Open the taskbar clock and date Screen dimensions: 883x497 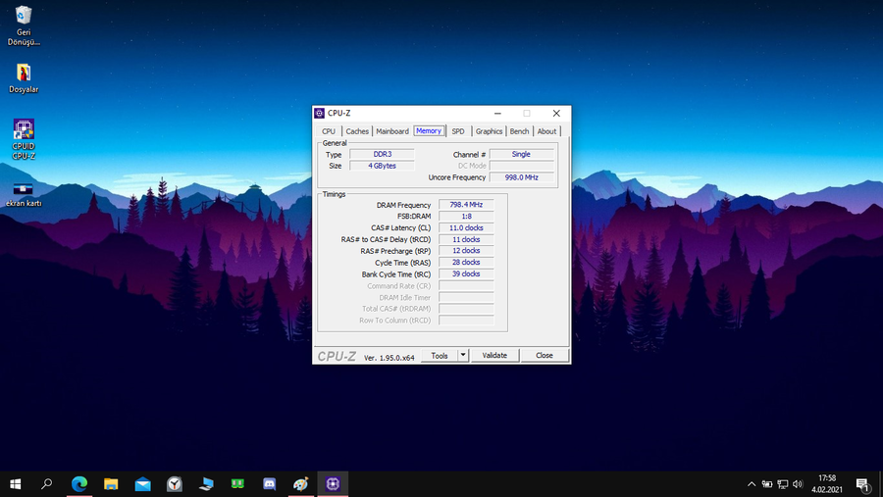[827, 484]
